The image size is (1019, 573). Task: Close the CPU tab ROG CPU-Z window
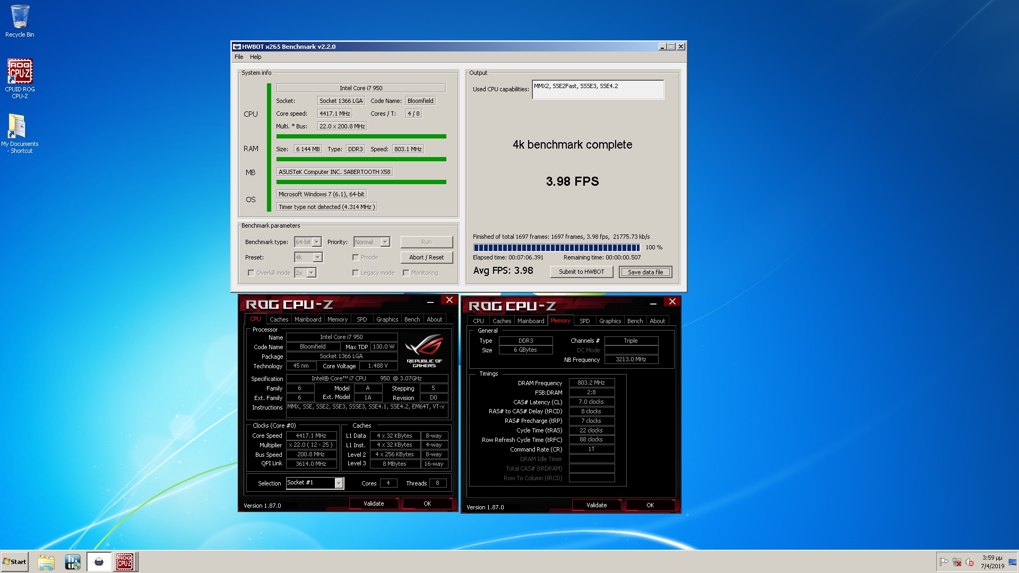[450, 300]
